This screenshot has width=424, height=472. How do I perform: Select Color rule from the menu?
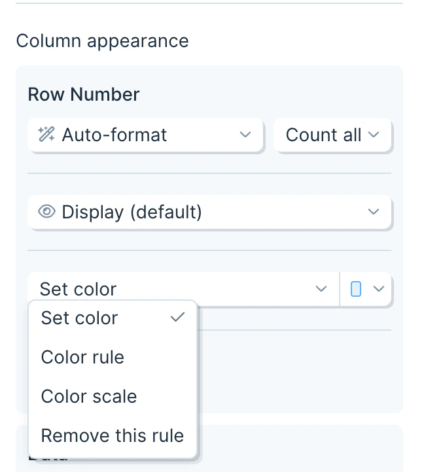point(82,358)
